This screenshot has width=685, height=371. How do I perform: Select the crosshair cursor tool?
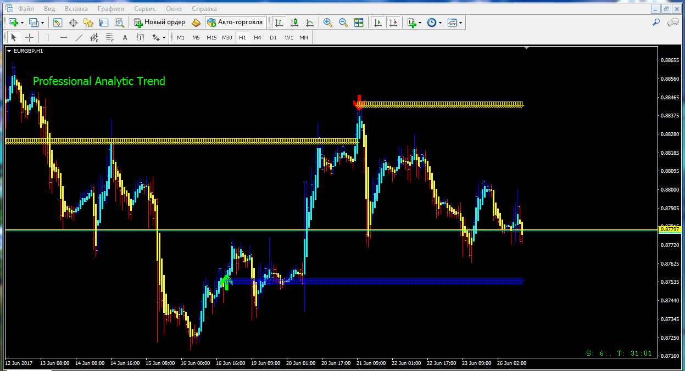(x=30, y=37)
